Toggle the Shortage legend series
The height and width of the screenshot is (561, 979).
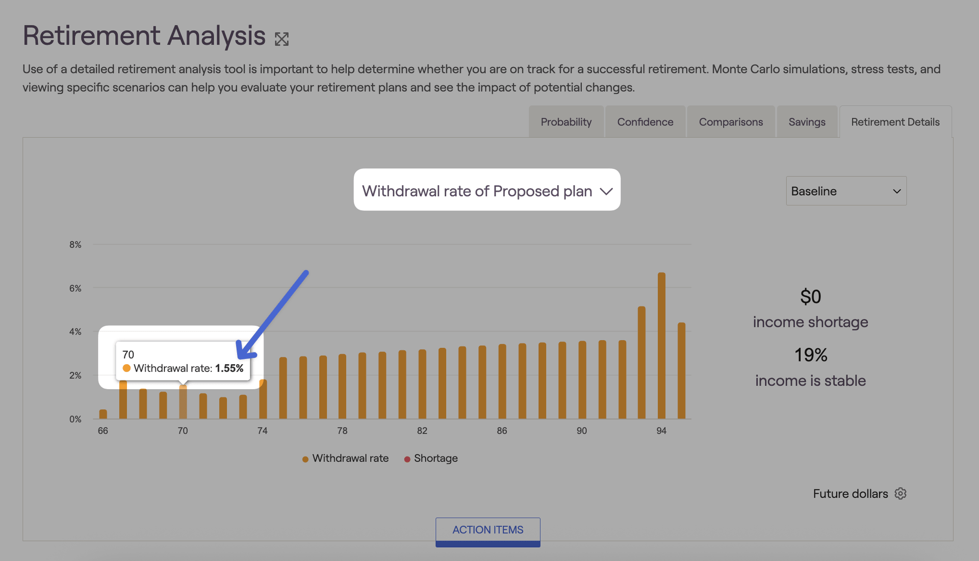[435, 458]
